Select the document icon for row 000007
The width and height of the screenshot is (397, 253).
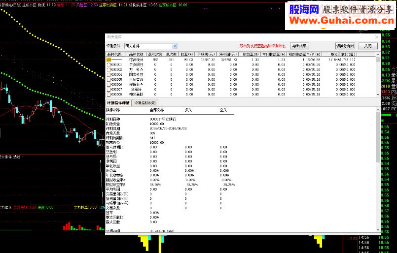point(108,89)
